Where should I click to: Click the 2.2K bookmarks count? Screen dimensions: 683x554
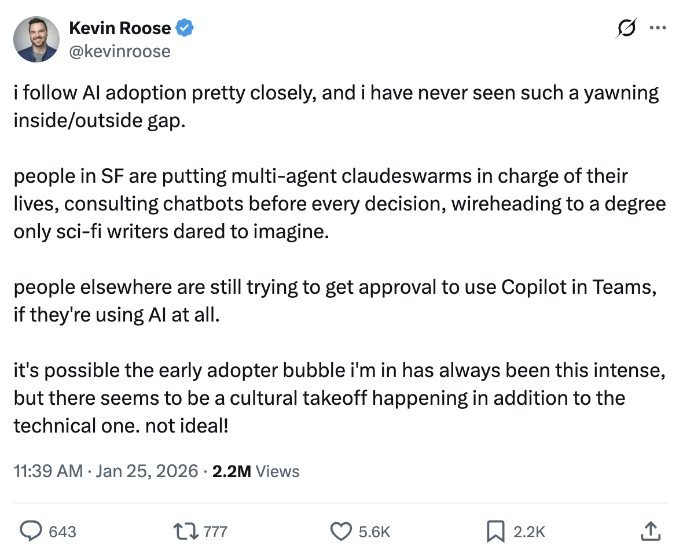(x=529, y=531)
